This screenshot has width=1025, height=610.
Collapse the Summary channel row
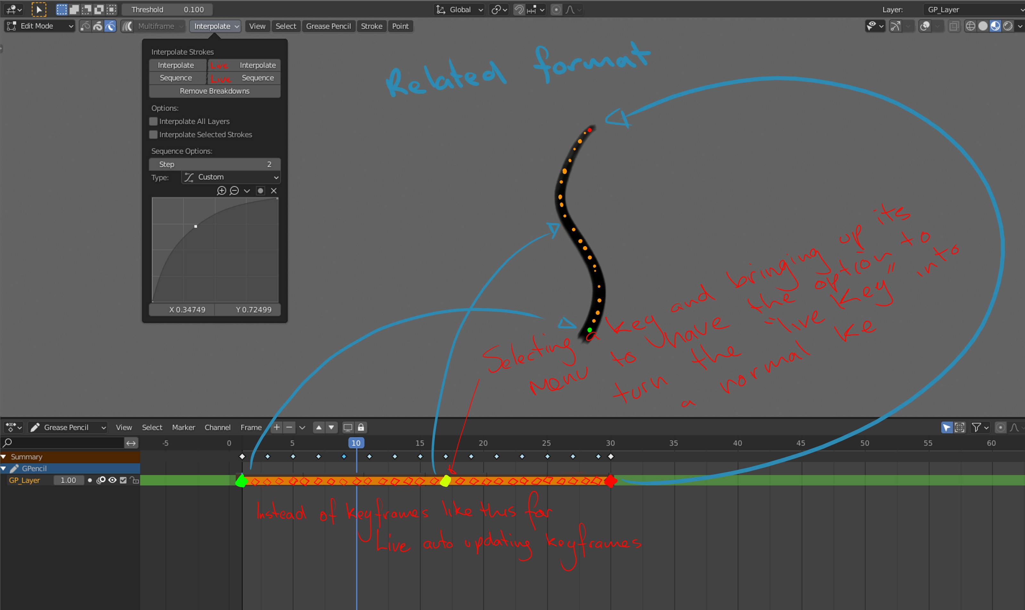click(x=4, y=457)
